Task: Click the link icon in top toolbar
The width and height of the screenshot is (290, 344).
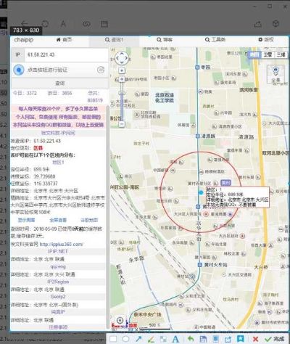Action: (x=86, y=24)
